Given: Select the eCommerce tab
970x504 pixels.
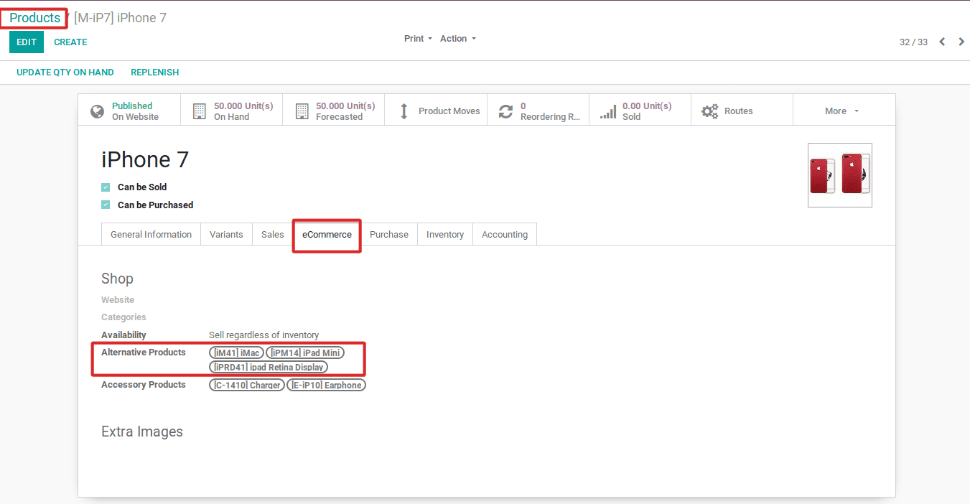Looking at the screenshot, I should coord(327,235).
